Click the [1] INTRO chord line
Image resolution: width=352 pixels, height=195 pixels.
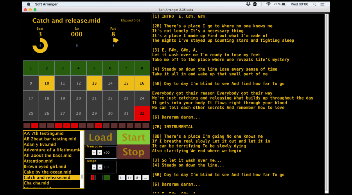coord(179,16)
